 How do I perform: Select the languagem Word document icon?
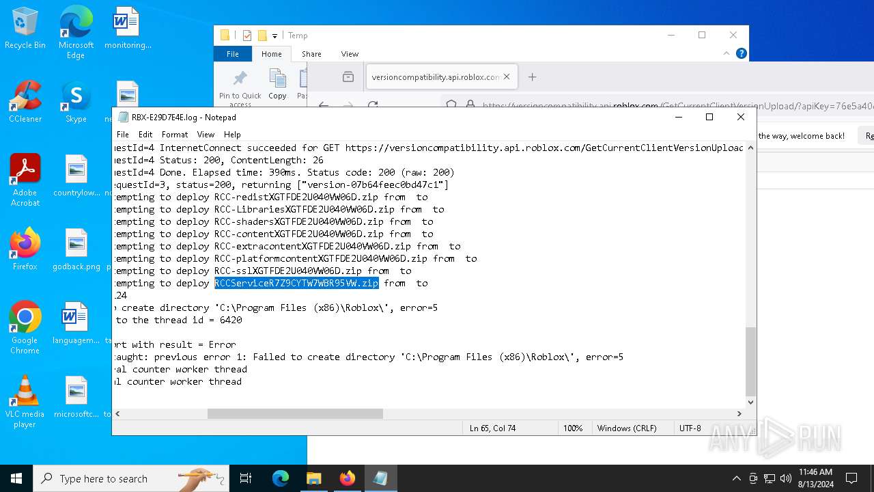click(x=76, y=323)
